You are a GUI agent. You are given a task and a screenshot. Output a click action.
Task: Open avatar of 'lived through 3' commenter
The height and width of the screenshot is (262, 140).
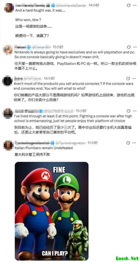[x=8, y=113]
